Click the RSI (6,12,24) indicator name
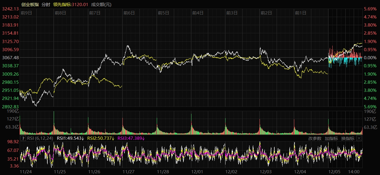 coord(41,138)
